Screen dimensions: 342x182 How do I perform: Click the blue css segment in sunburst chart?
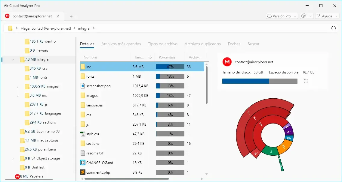(289, 138)
